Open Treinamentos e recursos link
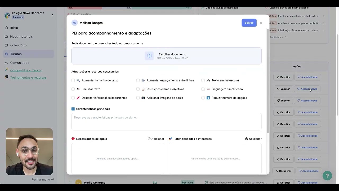The image size is (339, 191). pos(28,77)
